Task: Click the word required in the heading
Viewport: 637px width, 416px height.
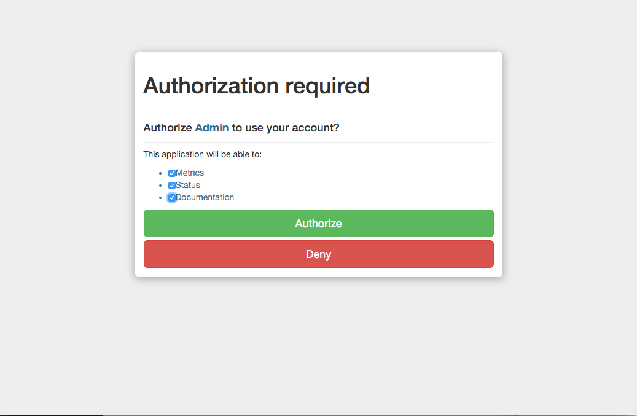Action: 327,87
